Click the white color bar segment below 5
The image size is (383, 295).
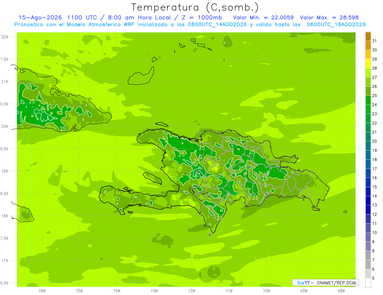point(368,283)
